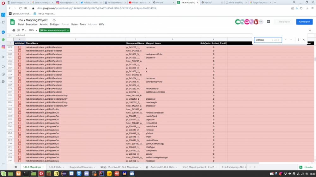Open the Google Sheets home logo
316x177 pixels.
tap(13, 22)
